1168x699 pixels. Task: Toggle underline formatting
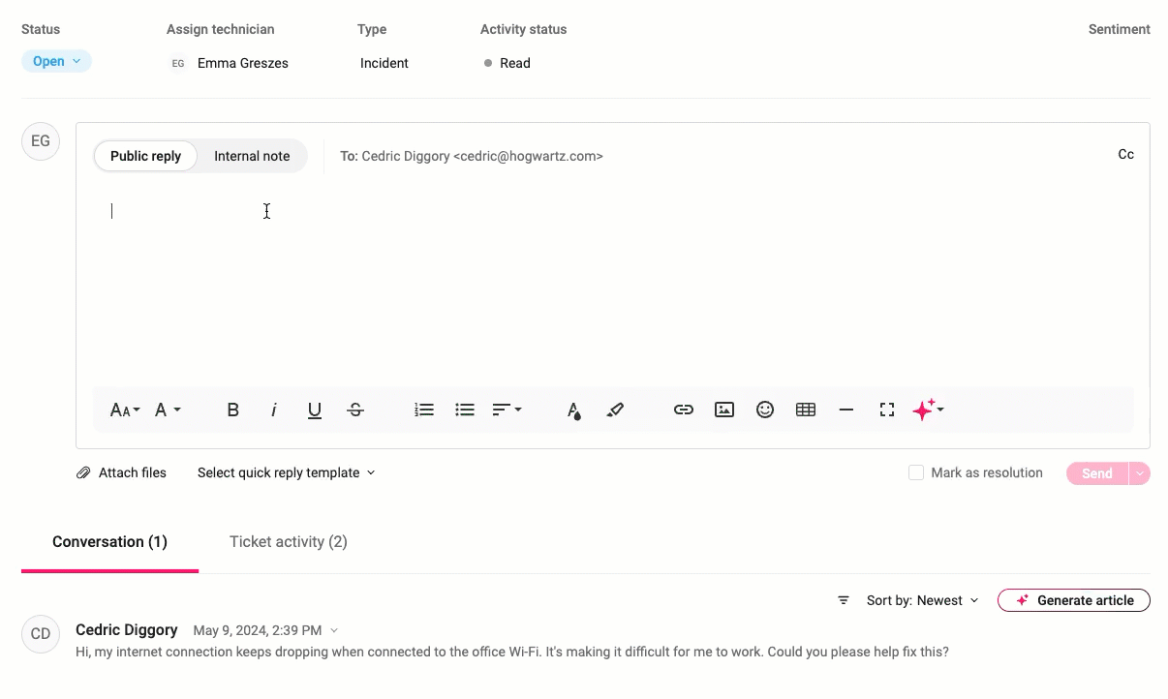pyautogui.click(x=315, y=410)
